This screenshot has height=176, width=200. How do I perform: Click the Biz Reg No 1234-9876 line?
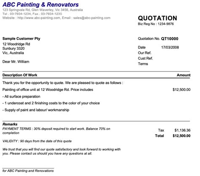[x=156, y=24]
